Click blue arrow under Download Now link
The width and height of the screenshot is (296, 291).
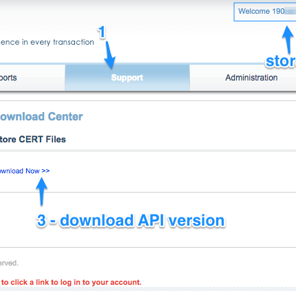point(41,191)
